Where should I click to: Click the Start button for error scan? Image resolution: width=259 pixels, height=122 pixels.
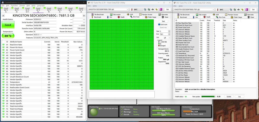pos(163,21)
